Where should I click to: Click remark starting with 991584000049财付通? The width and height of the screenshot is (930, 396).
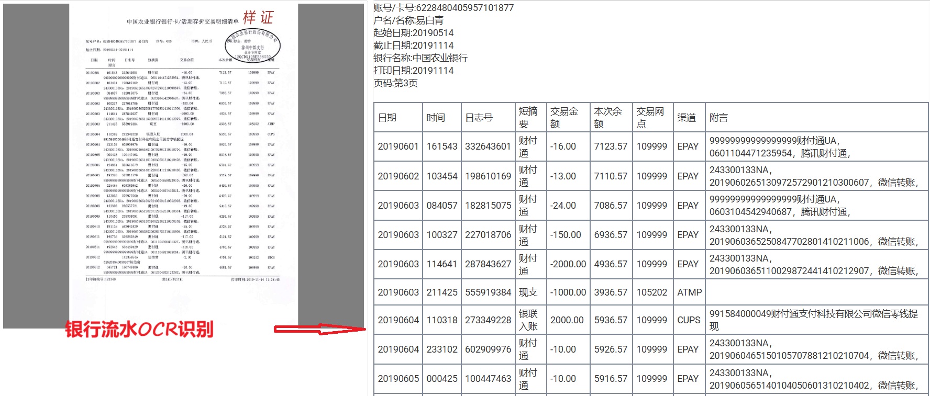point(817,320)
